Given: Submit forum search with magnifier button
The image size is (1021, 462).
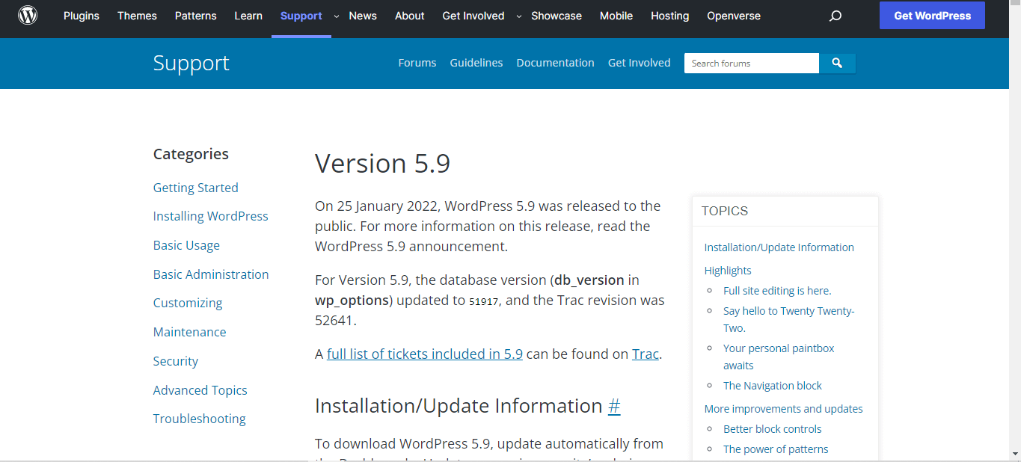Looking at the screenshot, I should (x=837, y=64).
